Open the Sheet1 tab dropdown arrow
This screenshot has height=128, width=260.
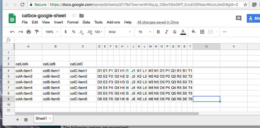50,119
